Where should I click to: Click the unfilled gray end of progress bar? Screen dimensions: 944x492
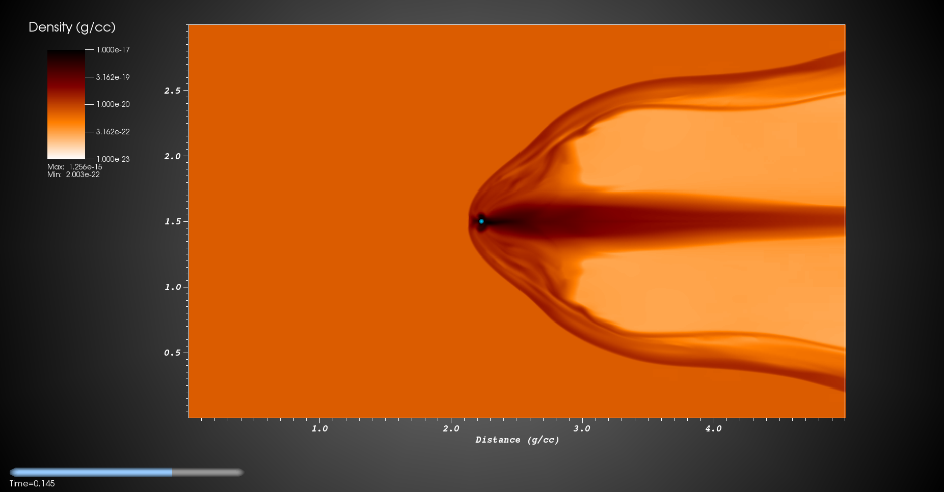tap(208, 472)
